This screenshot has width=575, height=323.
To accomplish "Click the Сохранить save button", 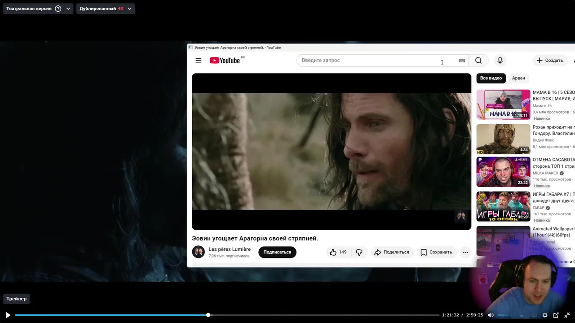I will pos(436,252).
